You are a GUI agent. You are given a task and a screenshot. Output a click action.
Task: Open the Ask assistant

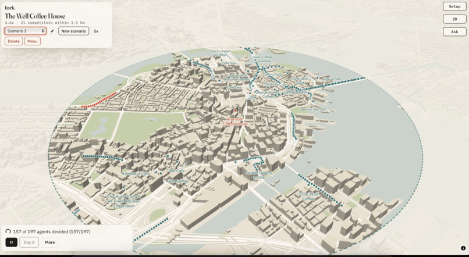[x=454, y=31]
